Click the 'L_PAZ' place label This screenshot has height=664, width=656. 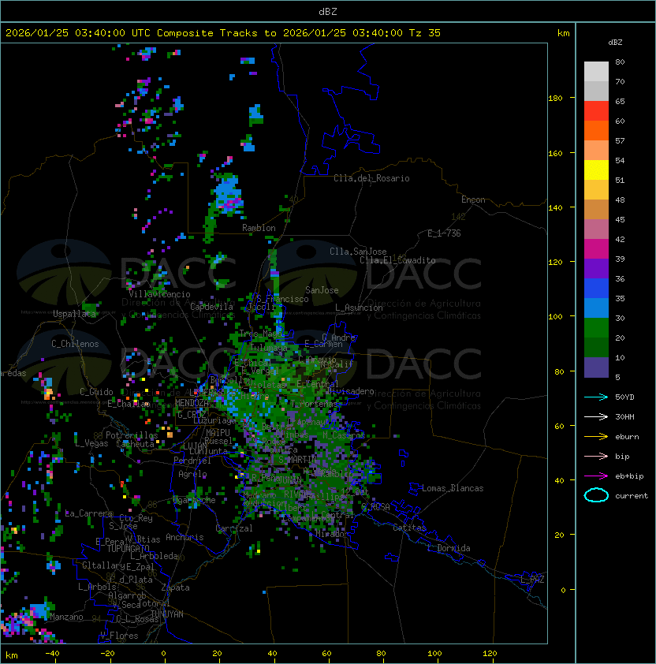[x=532, y=580]
